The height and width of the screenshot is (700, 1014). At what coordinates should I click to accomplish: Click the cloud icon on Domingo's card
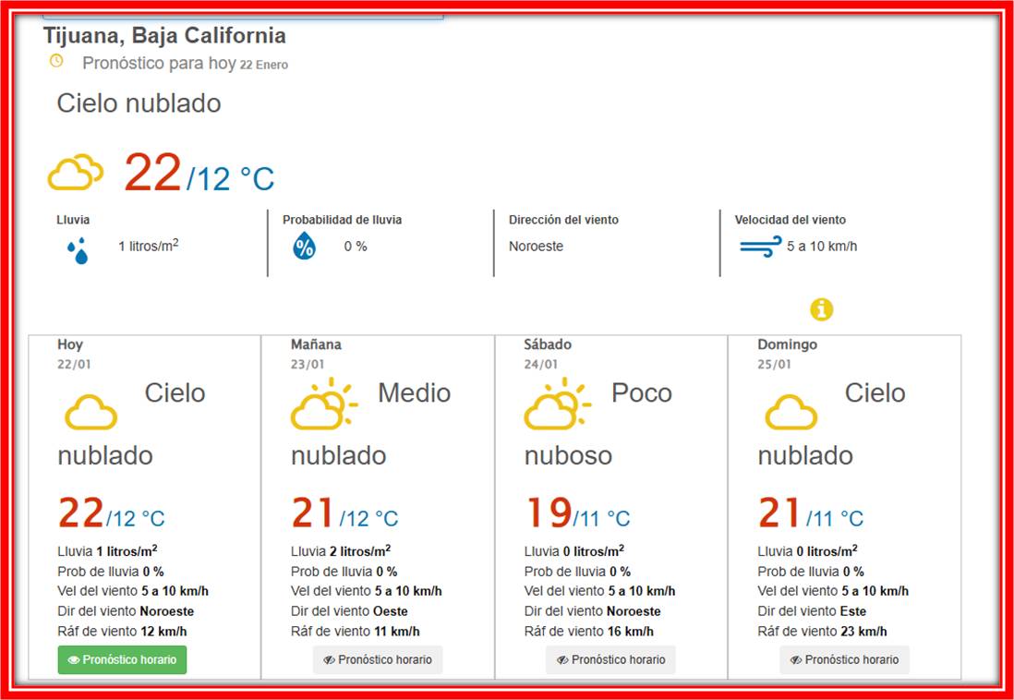[x=791, y=410]
